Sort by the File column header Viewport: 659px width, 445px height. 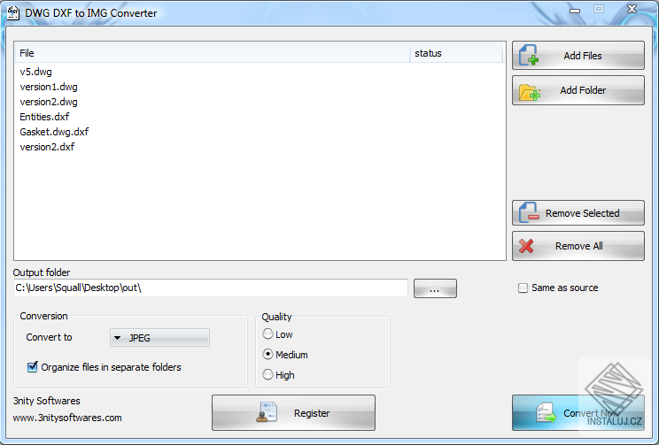(213, 53)
